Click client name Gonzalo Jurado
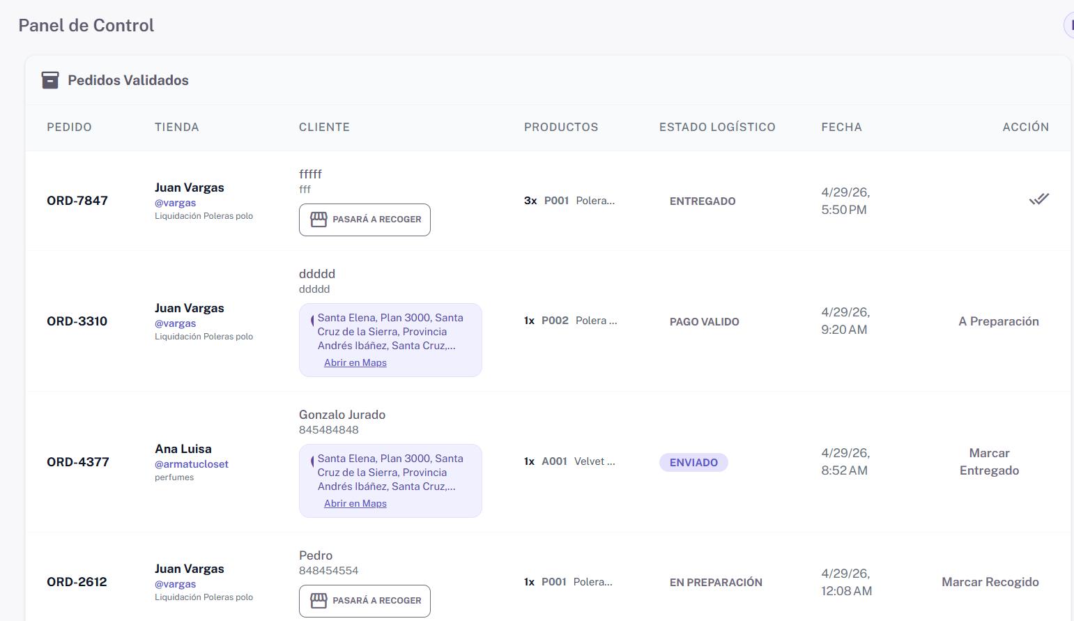1074x621 pixels. pyautogui.click(x=342, y=415)
